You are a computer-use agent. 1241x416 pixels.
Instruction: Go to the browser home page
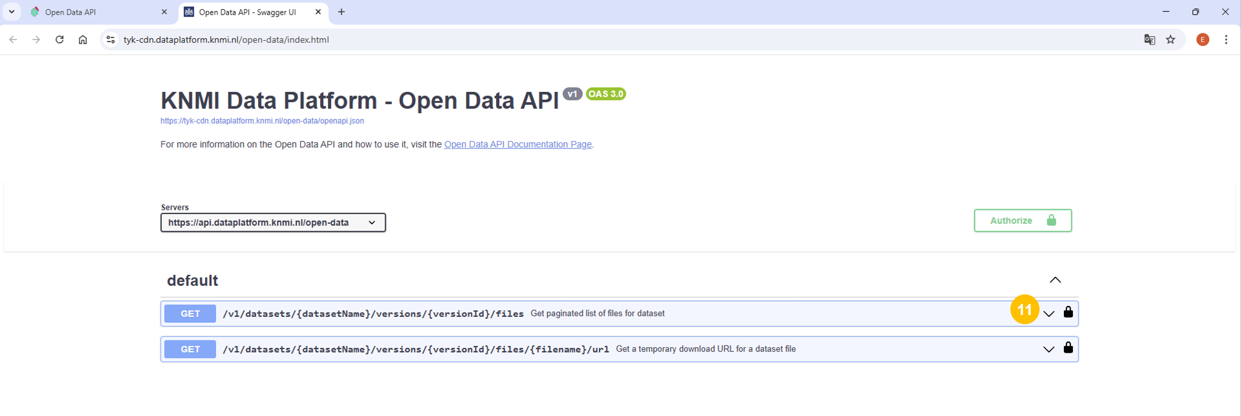pos(83,40)
